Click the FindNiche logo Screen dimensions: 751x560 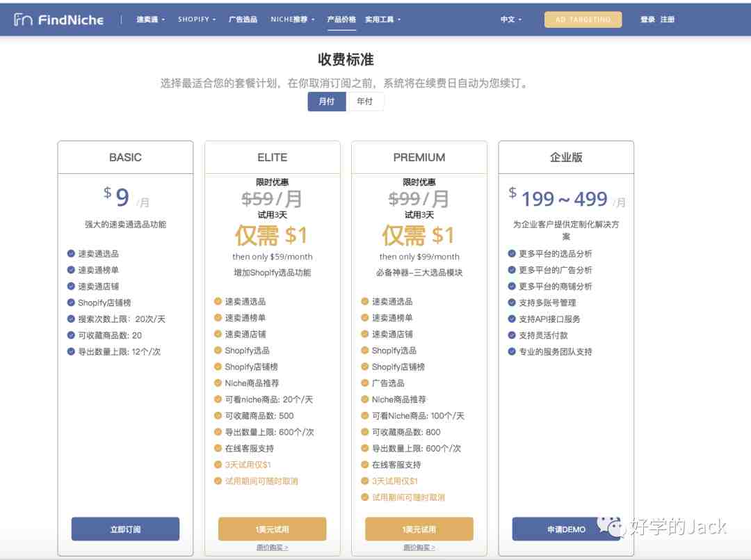pos(58,19)
